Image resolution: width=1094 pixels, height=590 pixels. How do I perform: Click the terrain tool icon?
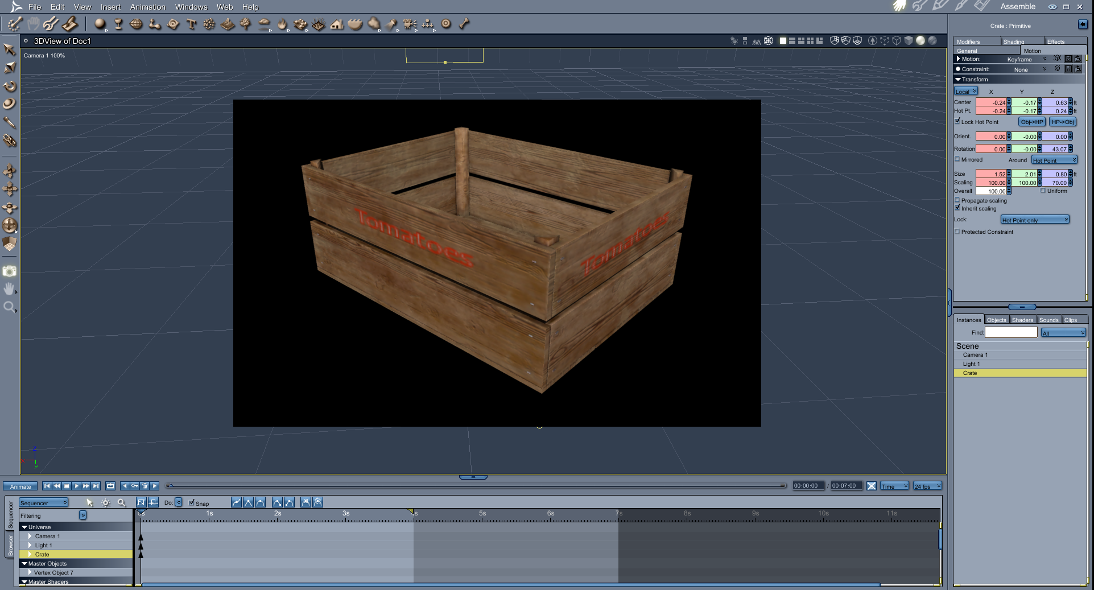point(228,24)
